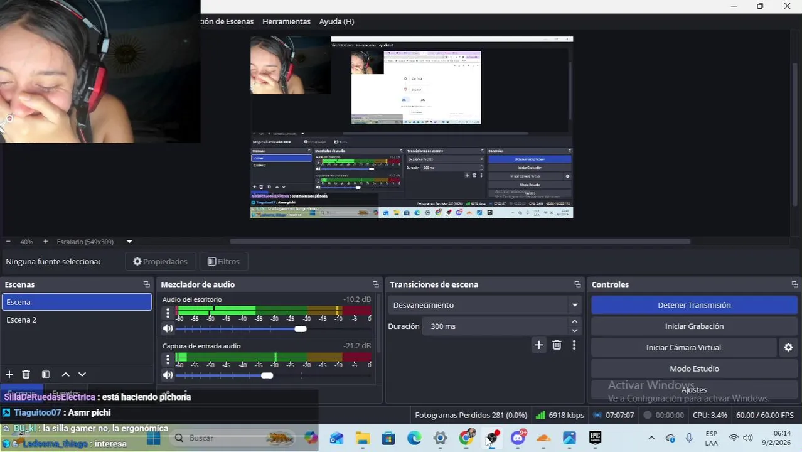Increase transition duration with the up arrow
This screenshot has width=802, height=452.
pos(574,322)
